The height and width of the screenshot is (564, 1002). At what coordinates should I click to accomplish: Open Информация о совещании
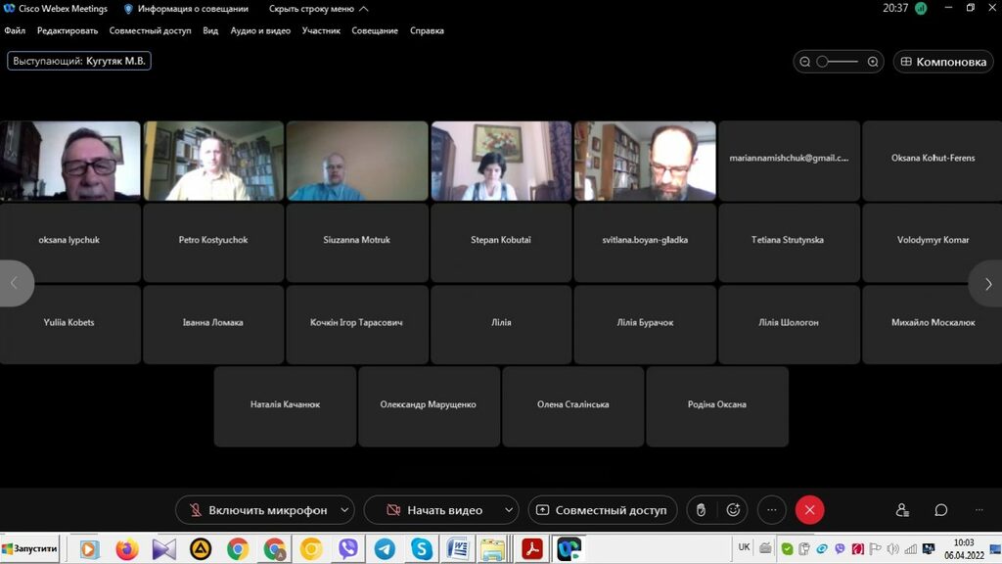point(186,9)
